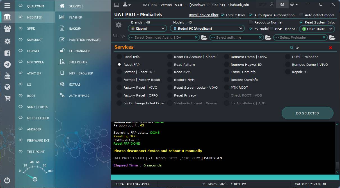Click the bank building icon in sidebar
The width and height of the screenshot is (340, 188).
[7, 17]
